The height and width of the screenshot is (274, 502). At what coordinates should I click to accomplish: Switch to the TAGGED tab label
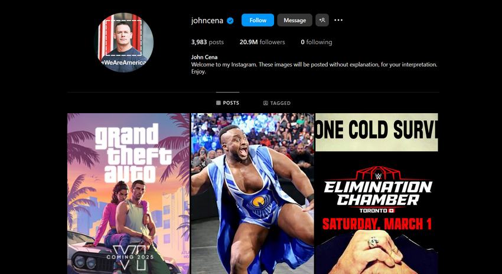281,103
